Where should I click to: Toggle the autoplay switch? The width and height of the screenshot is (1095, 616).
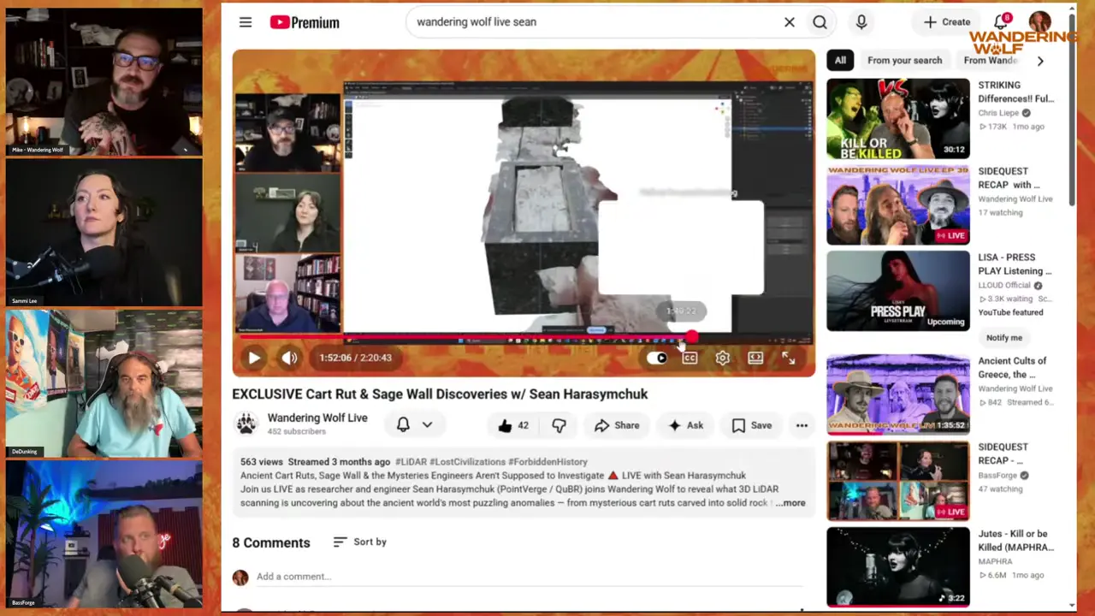click(x=656, y=358)
